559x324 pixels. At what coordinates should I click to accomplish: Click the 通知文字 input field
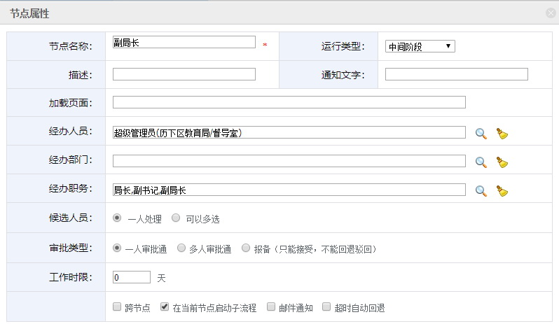(456, 74)
